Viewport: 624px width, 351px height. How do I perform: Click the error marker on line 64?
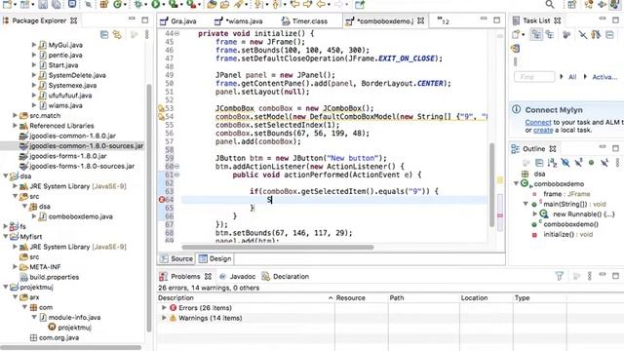click(162, 199)
